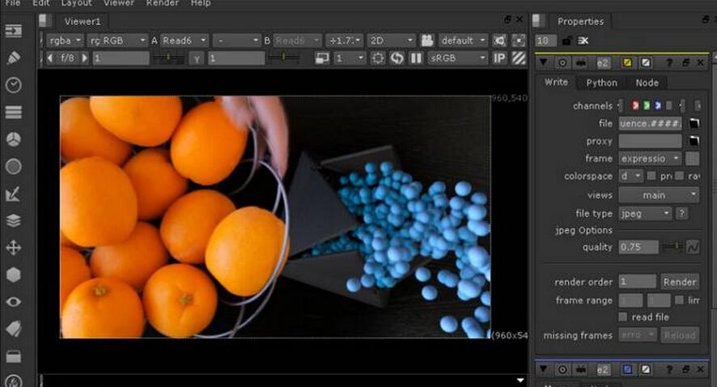Click the gamma toggle button
The image size is (717, 387).
(197, 58)
